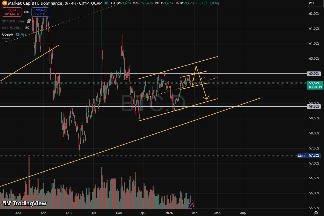The width and height of the screenshot is (324, 216).
Task: Select the 60,00% horizontal line price label
Action: tap(314, 74)
